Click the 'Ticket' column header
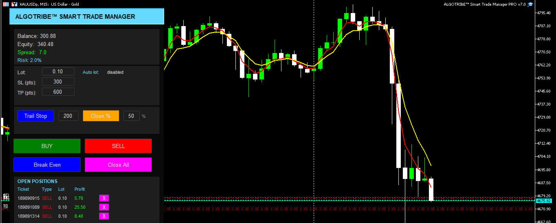The height and width of the screenshot is (223, 556). 24,189
